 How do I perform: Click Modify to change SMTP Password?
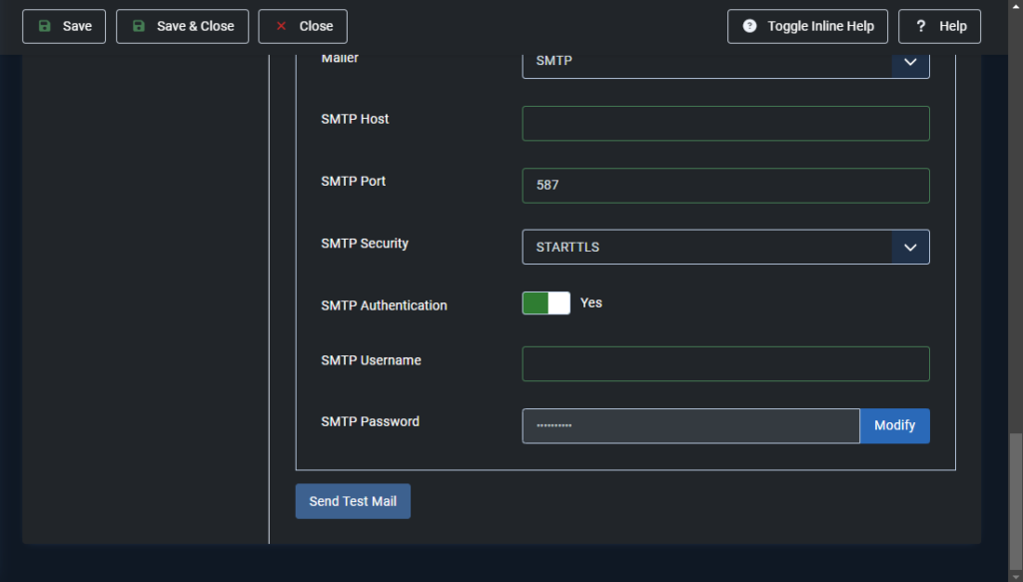pyautogui.click(x=894, y=425)
